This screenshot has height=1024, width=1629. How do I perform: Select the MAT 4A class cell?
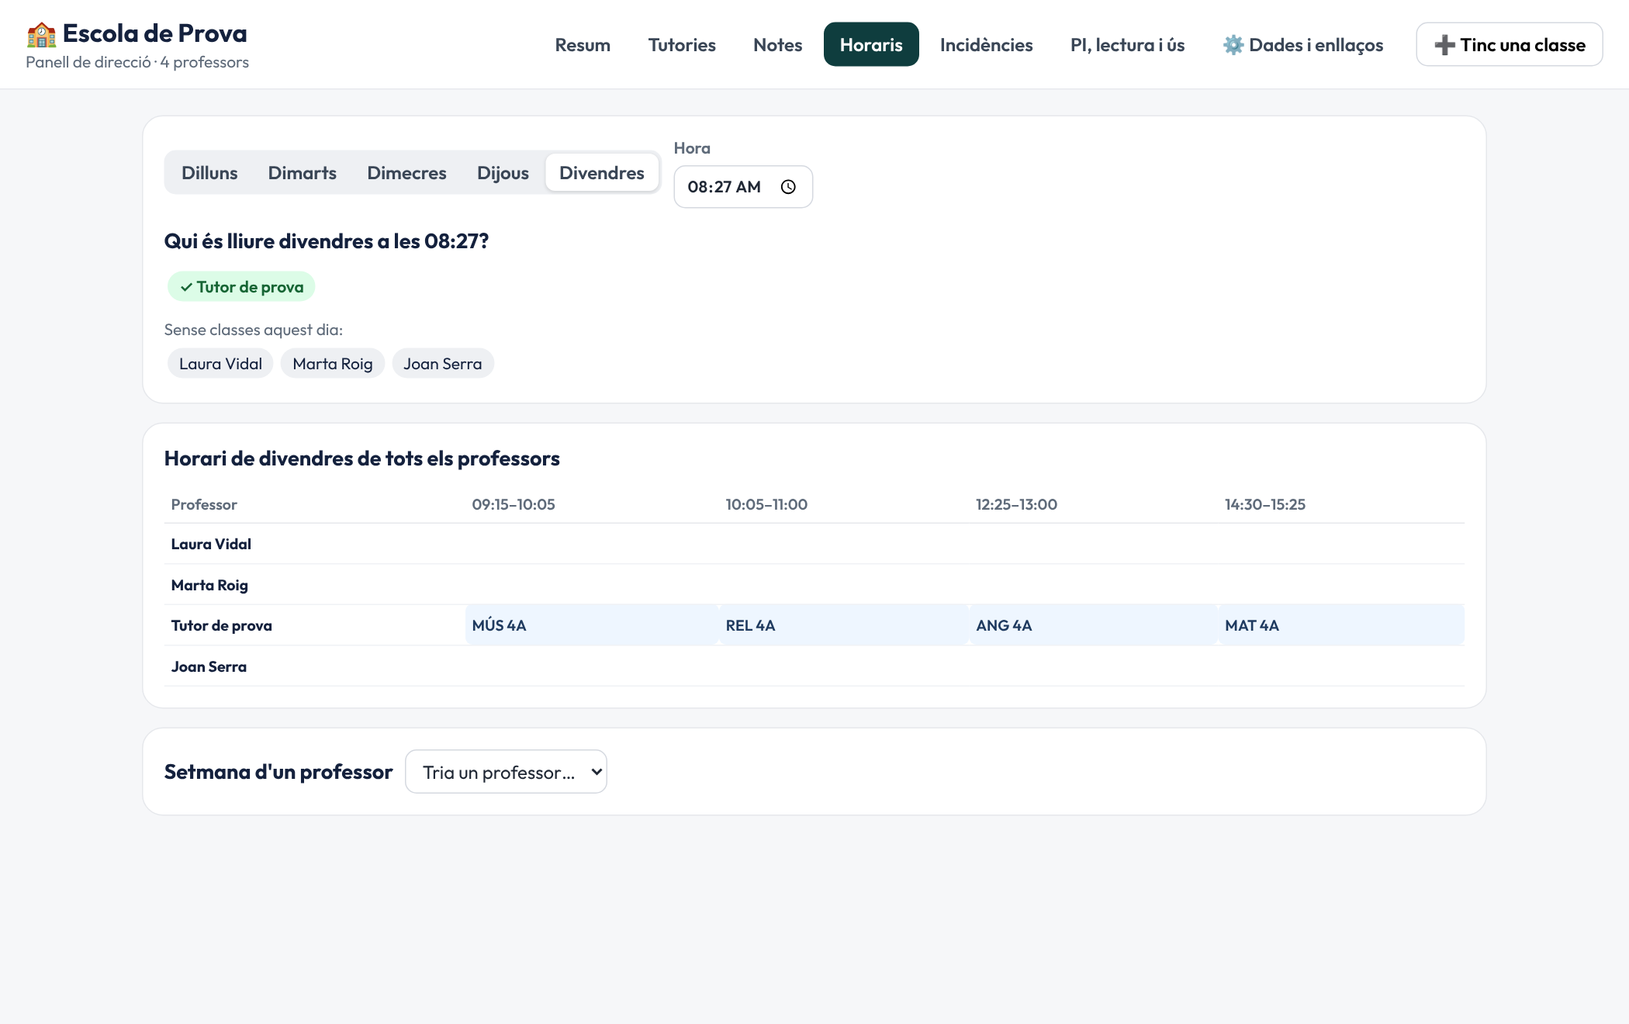[x=1342, y=625]
